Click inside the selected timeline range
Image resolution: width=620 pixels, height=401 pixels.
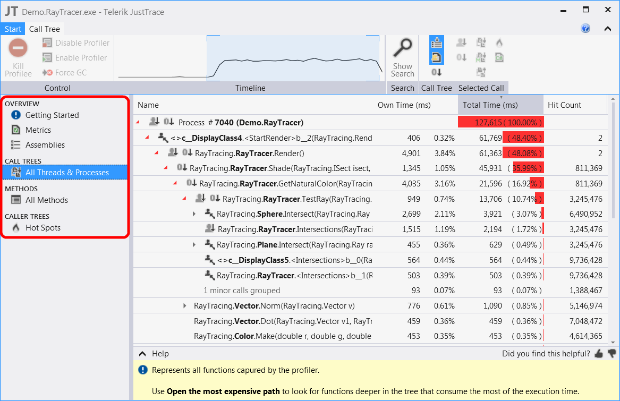(293, 58)
